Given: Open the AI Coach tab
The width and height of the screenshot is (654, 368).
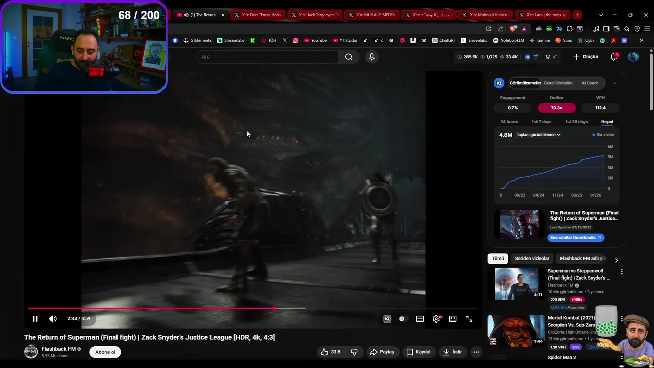Looking at the screenshot, I should pos(590,83).
